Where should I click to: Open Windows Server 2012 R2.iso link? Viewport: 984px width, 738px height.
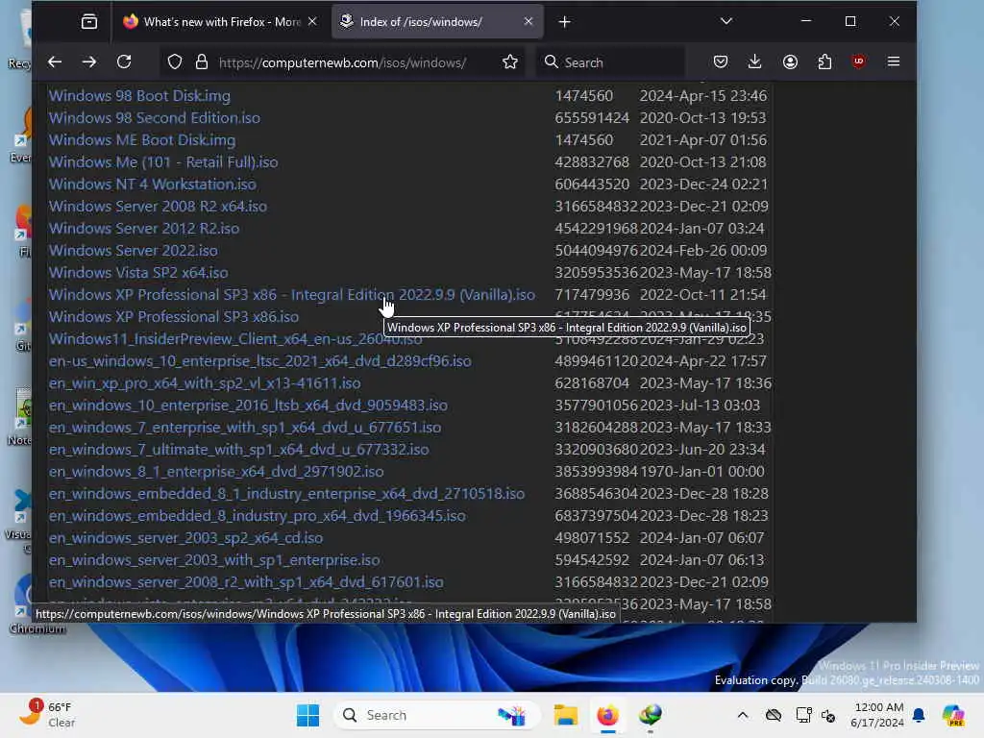pos(144,229)
